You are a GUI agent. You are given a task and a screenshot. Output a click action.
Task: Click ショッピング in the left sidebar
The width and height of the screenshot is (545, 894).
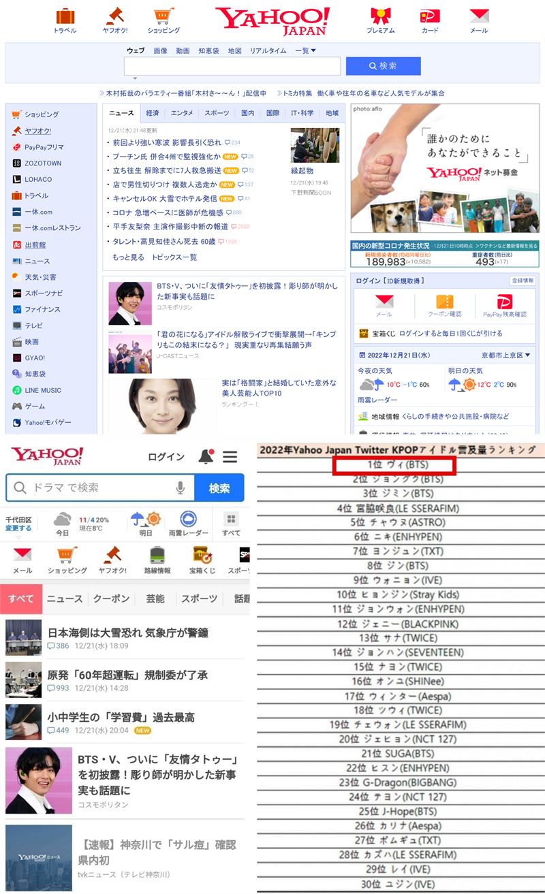coord(42,114)
